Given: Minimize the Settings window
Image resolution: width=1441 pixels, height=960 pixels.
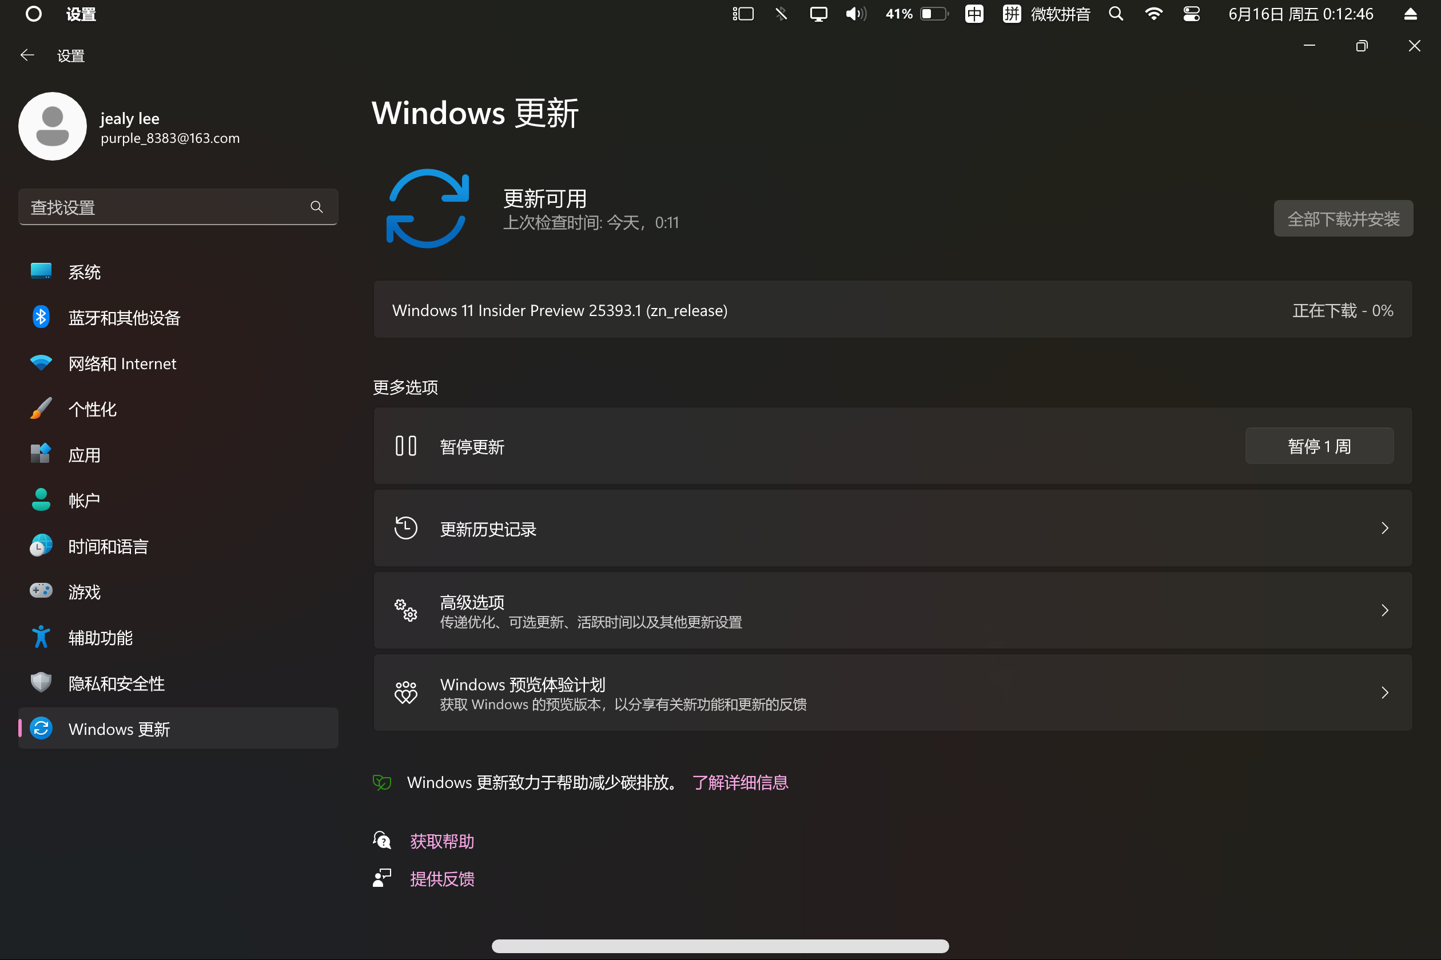Looking at the screenshot, I should tap(1309, 46).
